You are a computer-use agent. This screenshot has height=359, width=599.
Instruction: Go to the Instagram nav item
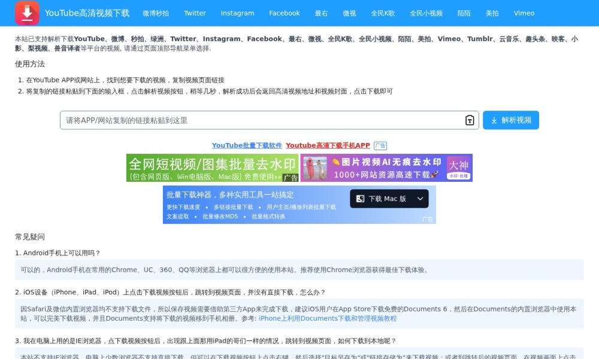(237, 13)
